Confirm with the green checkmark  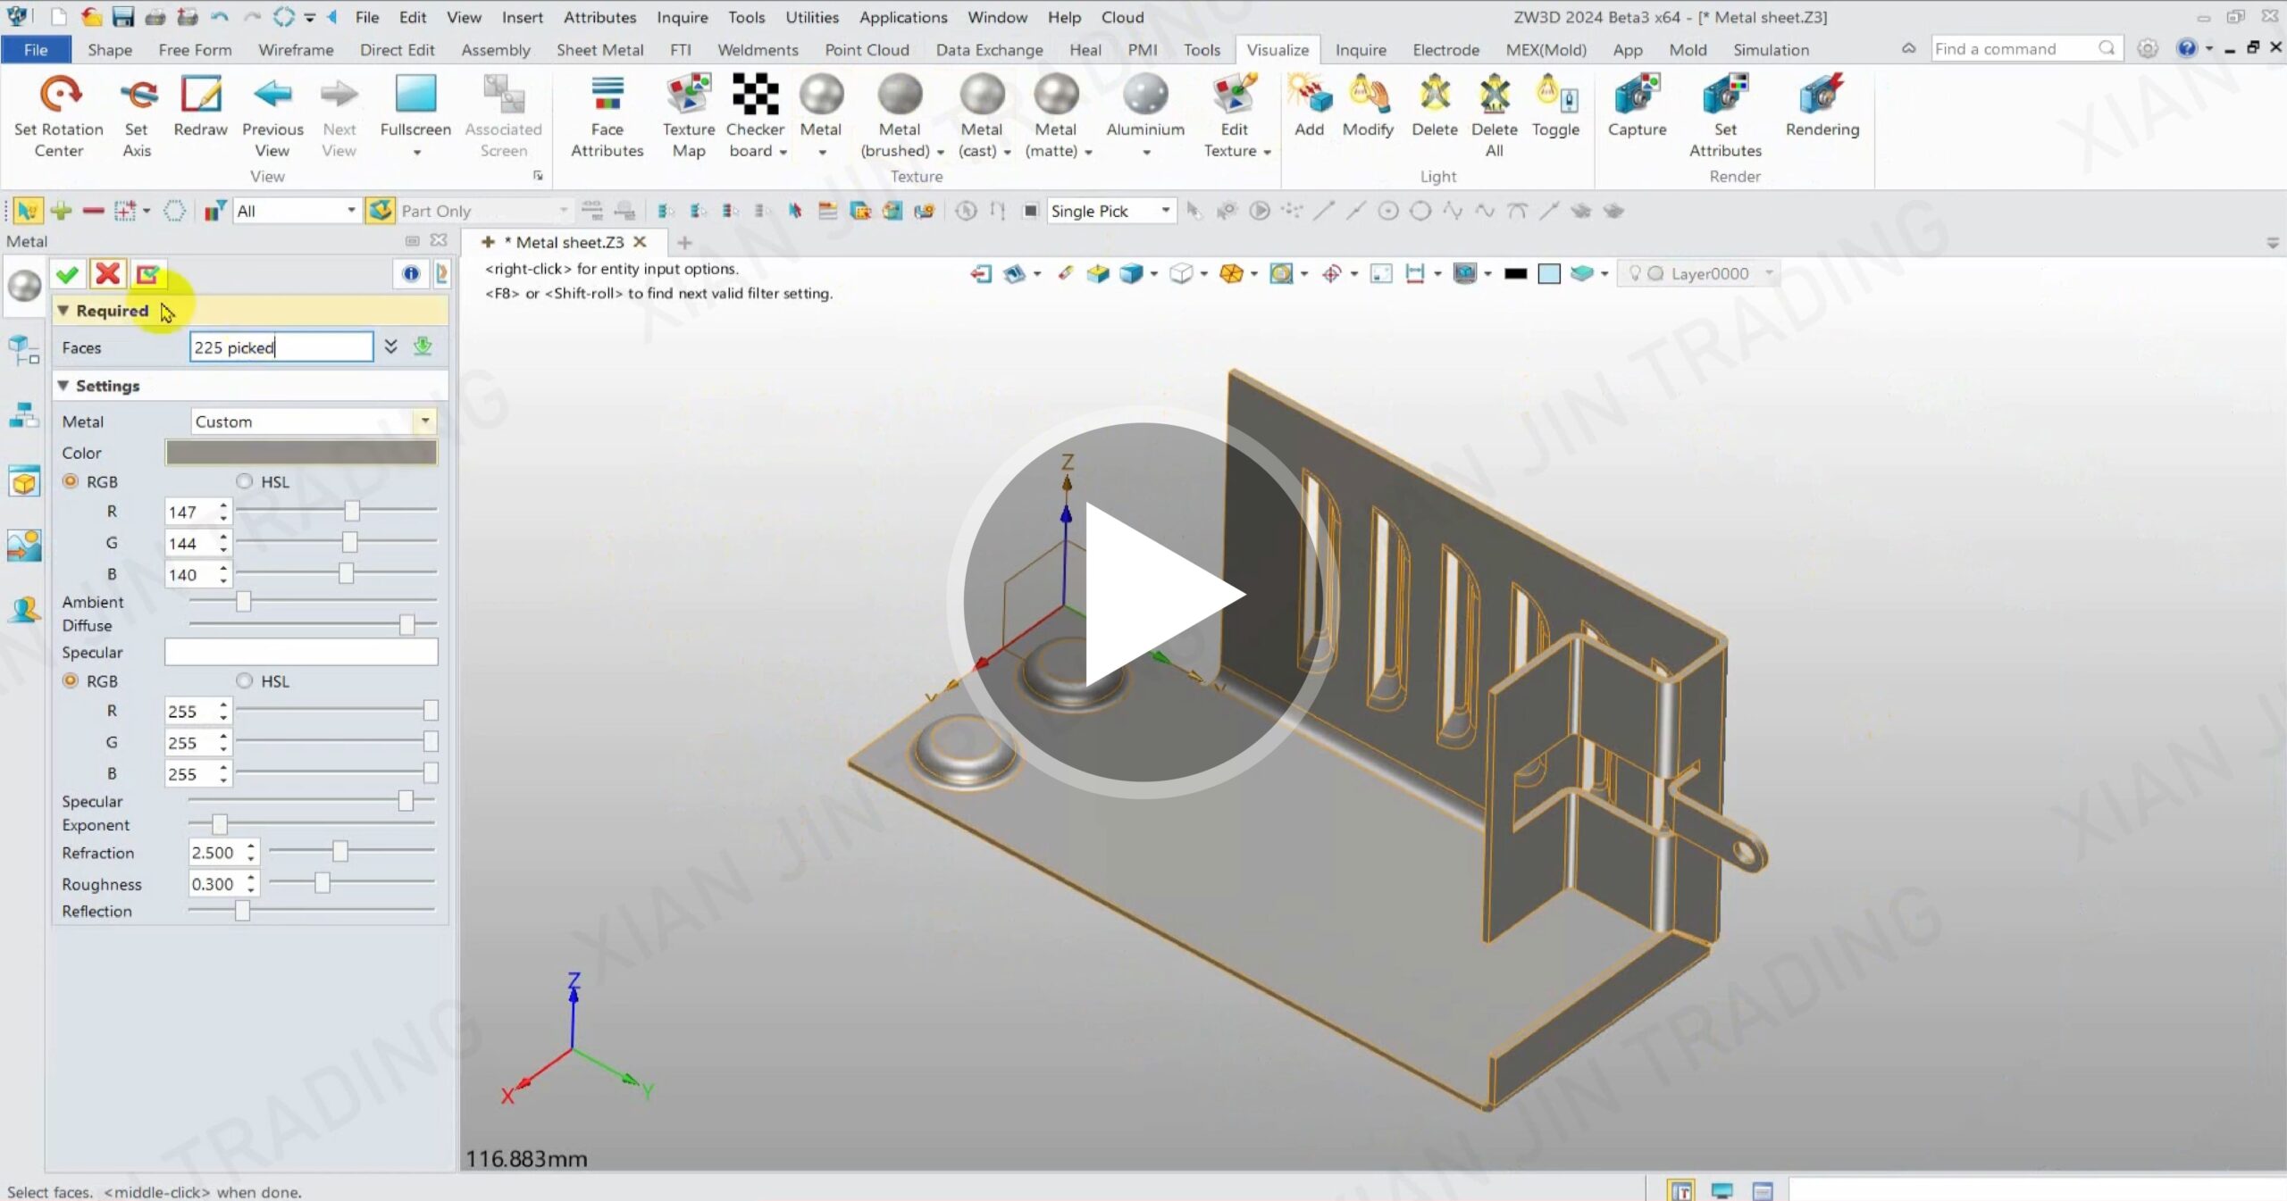click(x=67, y=274)
